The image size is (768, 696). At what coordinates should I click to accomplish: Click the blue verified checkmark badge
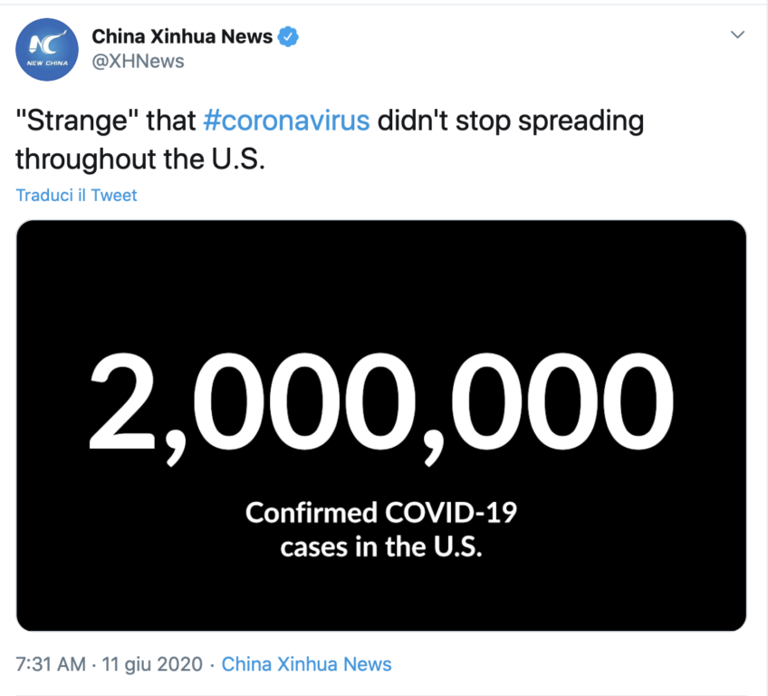click(288, 36)
